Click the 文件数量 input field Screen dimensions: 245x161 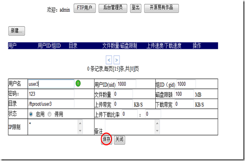[x=123, y=94]
